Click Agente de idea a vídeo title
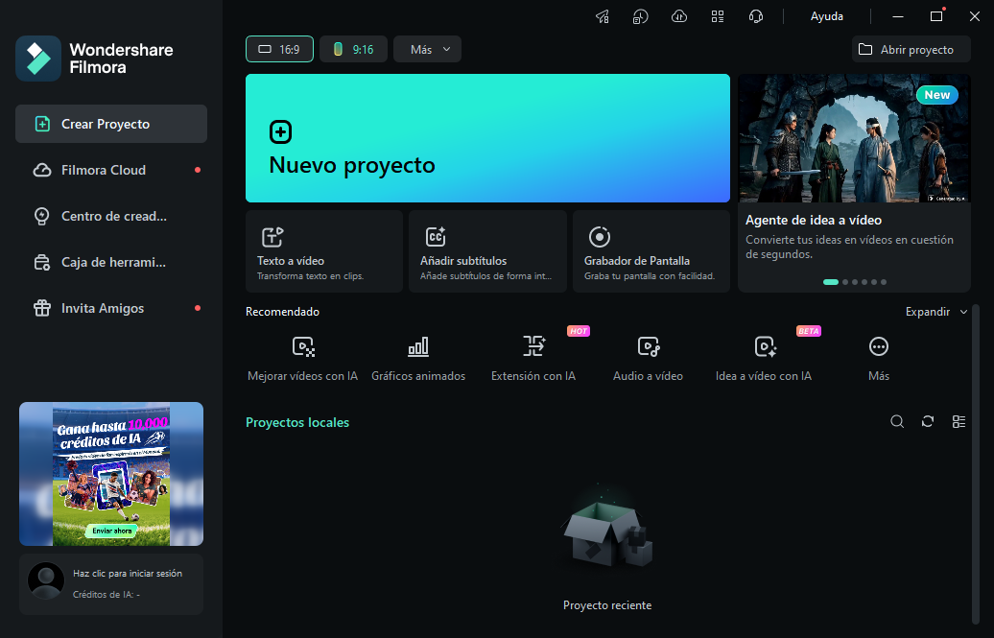 [814, 220]
